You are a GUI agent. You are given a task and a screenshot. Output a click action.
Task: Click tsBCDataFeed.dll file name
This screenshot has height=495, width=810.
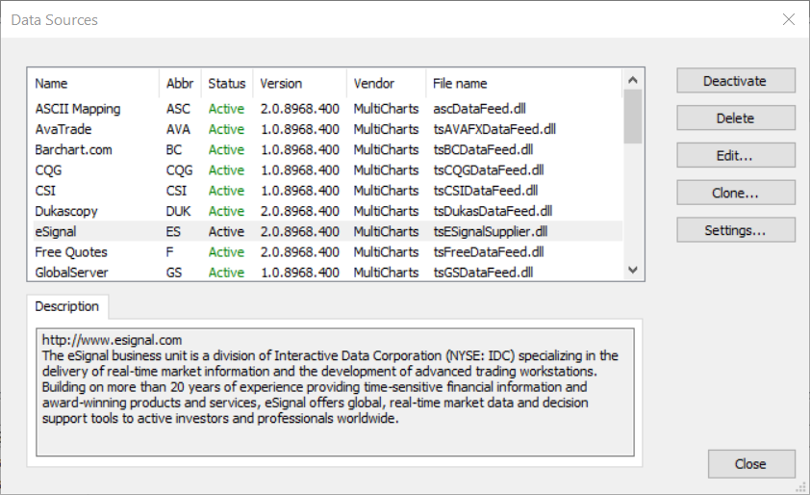(x=483, y=149)
